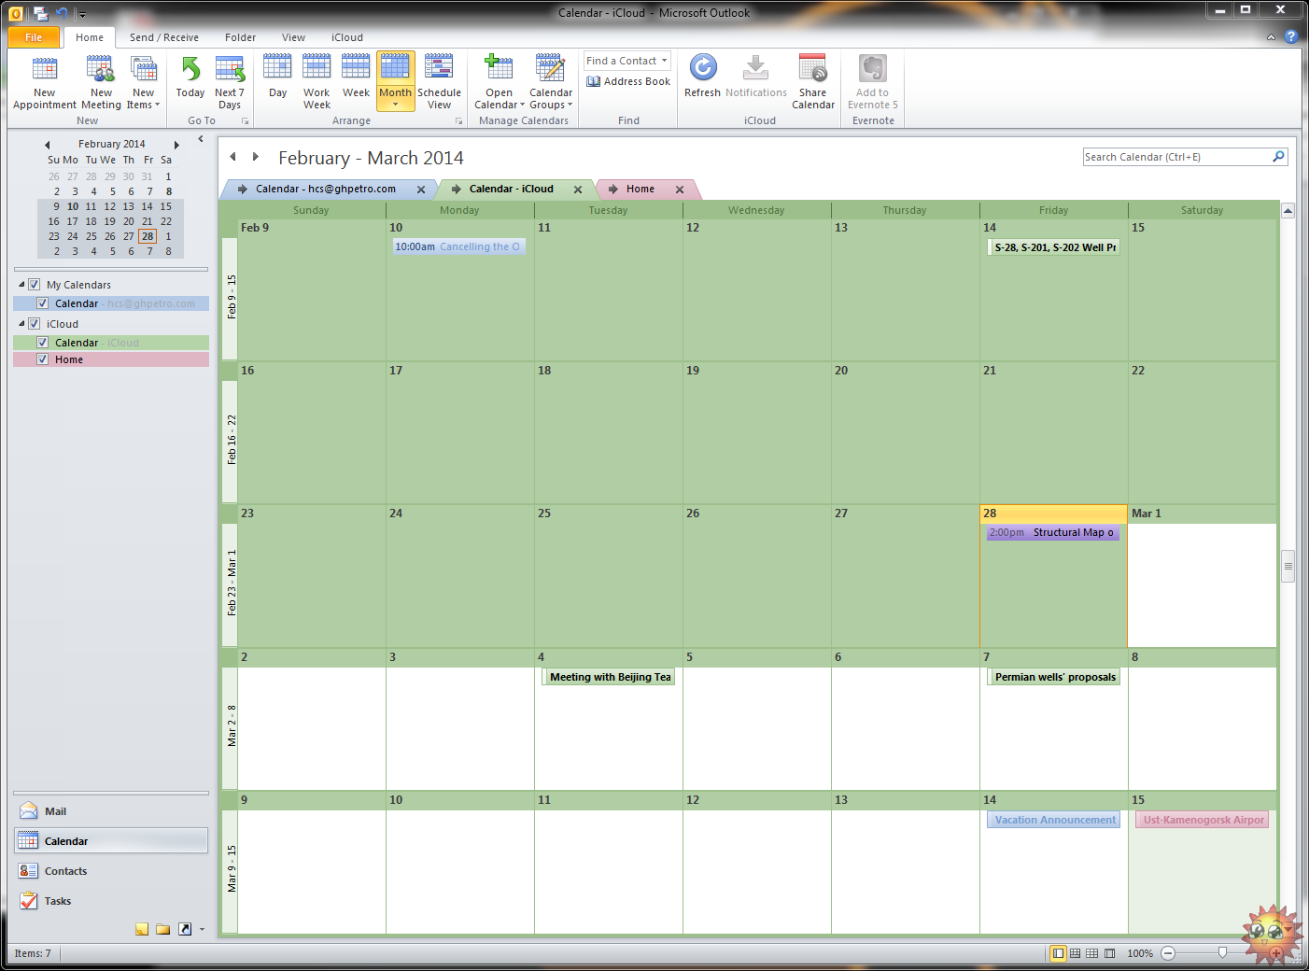The height and width of the screenshot is (971, 1309).
Task: Create a New Appointment
Action: (x=44, y=82)
